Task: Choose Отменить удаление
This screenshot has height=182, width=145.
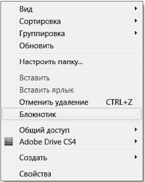Action: tap(72, 102)
